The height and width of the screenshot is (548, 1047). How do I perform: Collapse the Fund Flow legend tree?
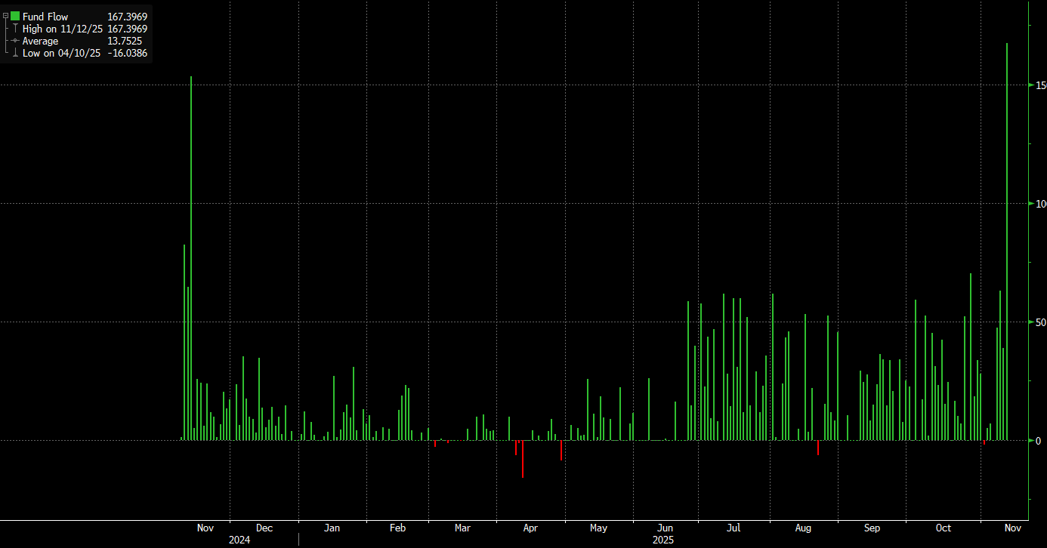click(5, 16)
